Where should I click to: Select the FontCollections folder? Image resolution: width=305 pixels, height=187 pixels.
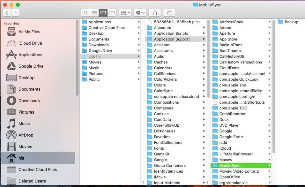175,143
